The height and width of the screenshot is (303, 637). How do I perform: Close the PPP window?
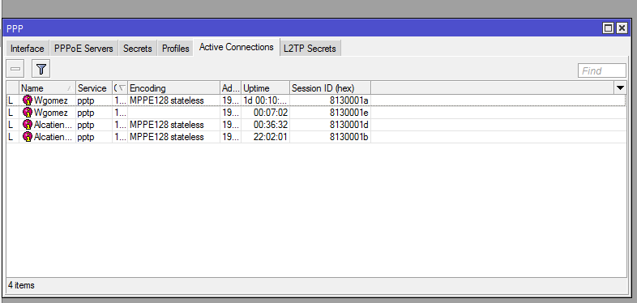(x=622, y=28)
